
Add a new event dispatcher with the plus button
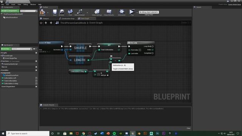(36, 87)
